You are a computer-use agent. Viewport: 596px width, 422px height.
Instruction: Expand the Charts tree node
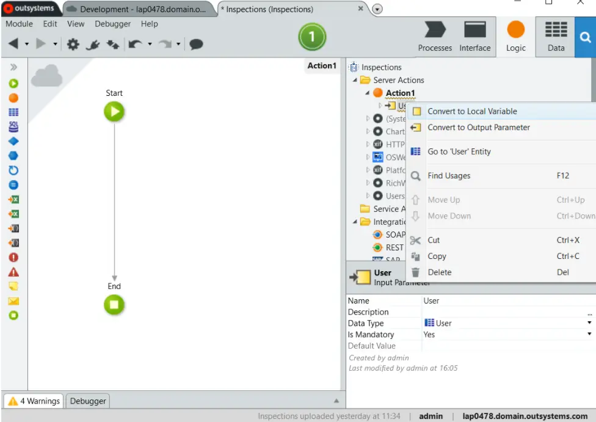[368, 131]
